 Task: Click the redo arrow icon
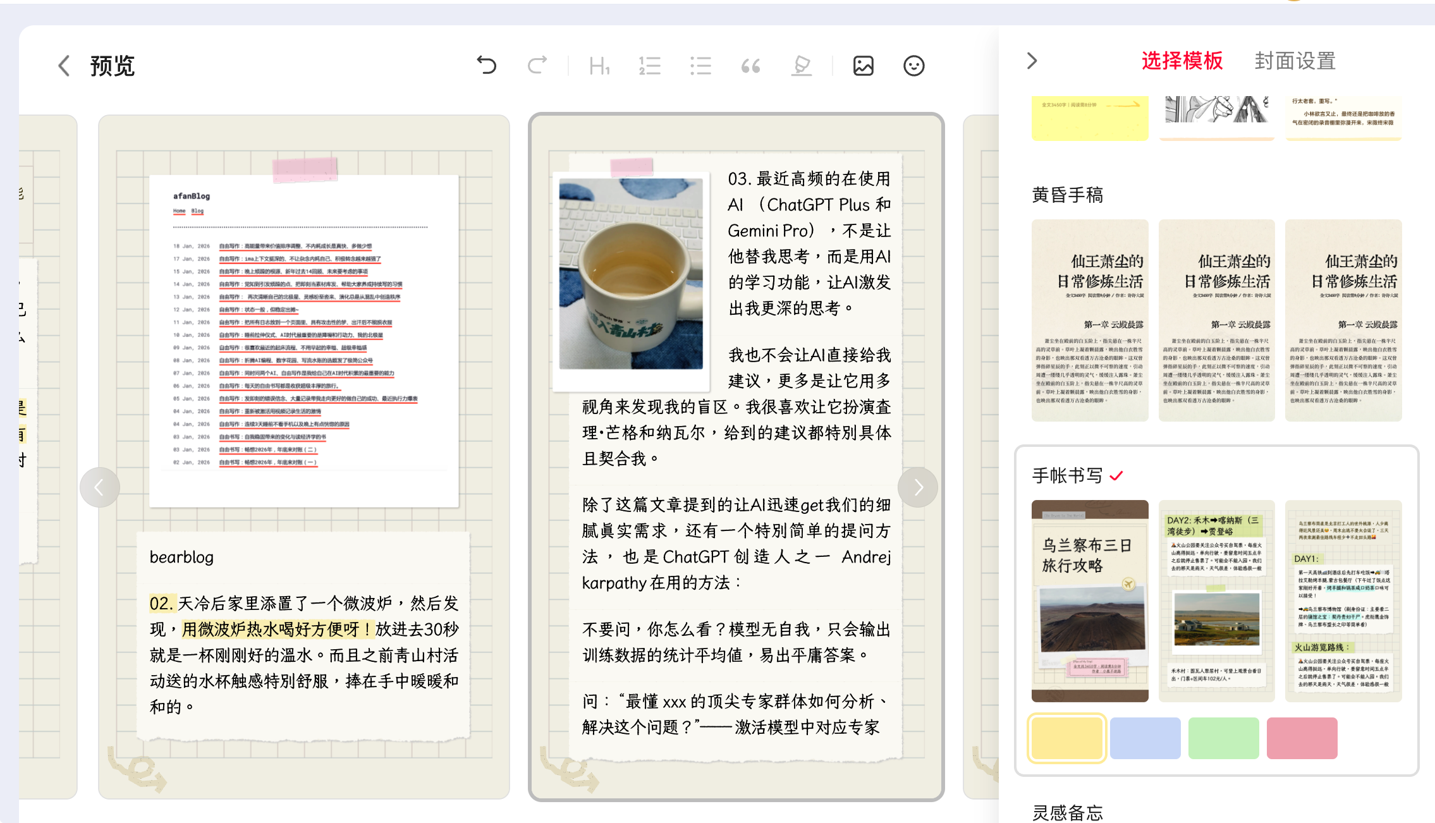pos(537,65)
